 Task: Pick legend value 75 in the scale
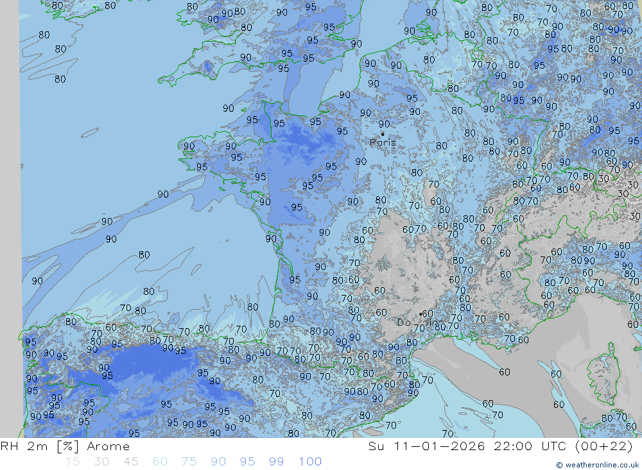189,462
